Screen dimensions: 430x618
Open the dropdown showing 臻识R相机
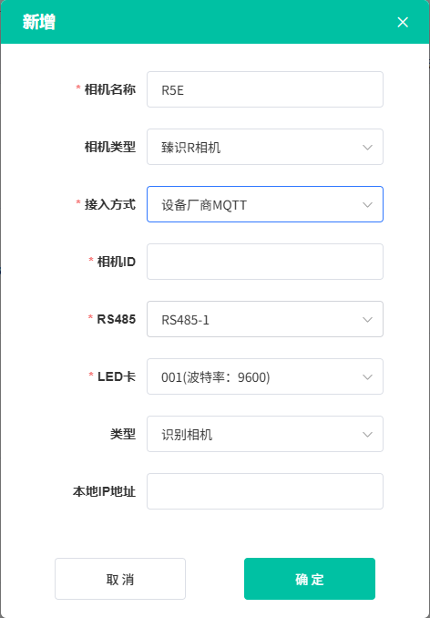click(265, 147)
